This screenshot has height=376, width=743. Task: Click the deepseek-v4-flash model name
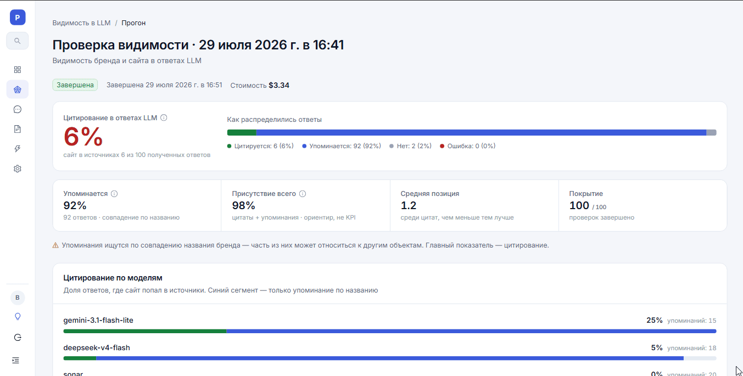97,347
